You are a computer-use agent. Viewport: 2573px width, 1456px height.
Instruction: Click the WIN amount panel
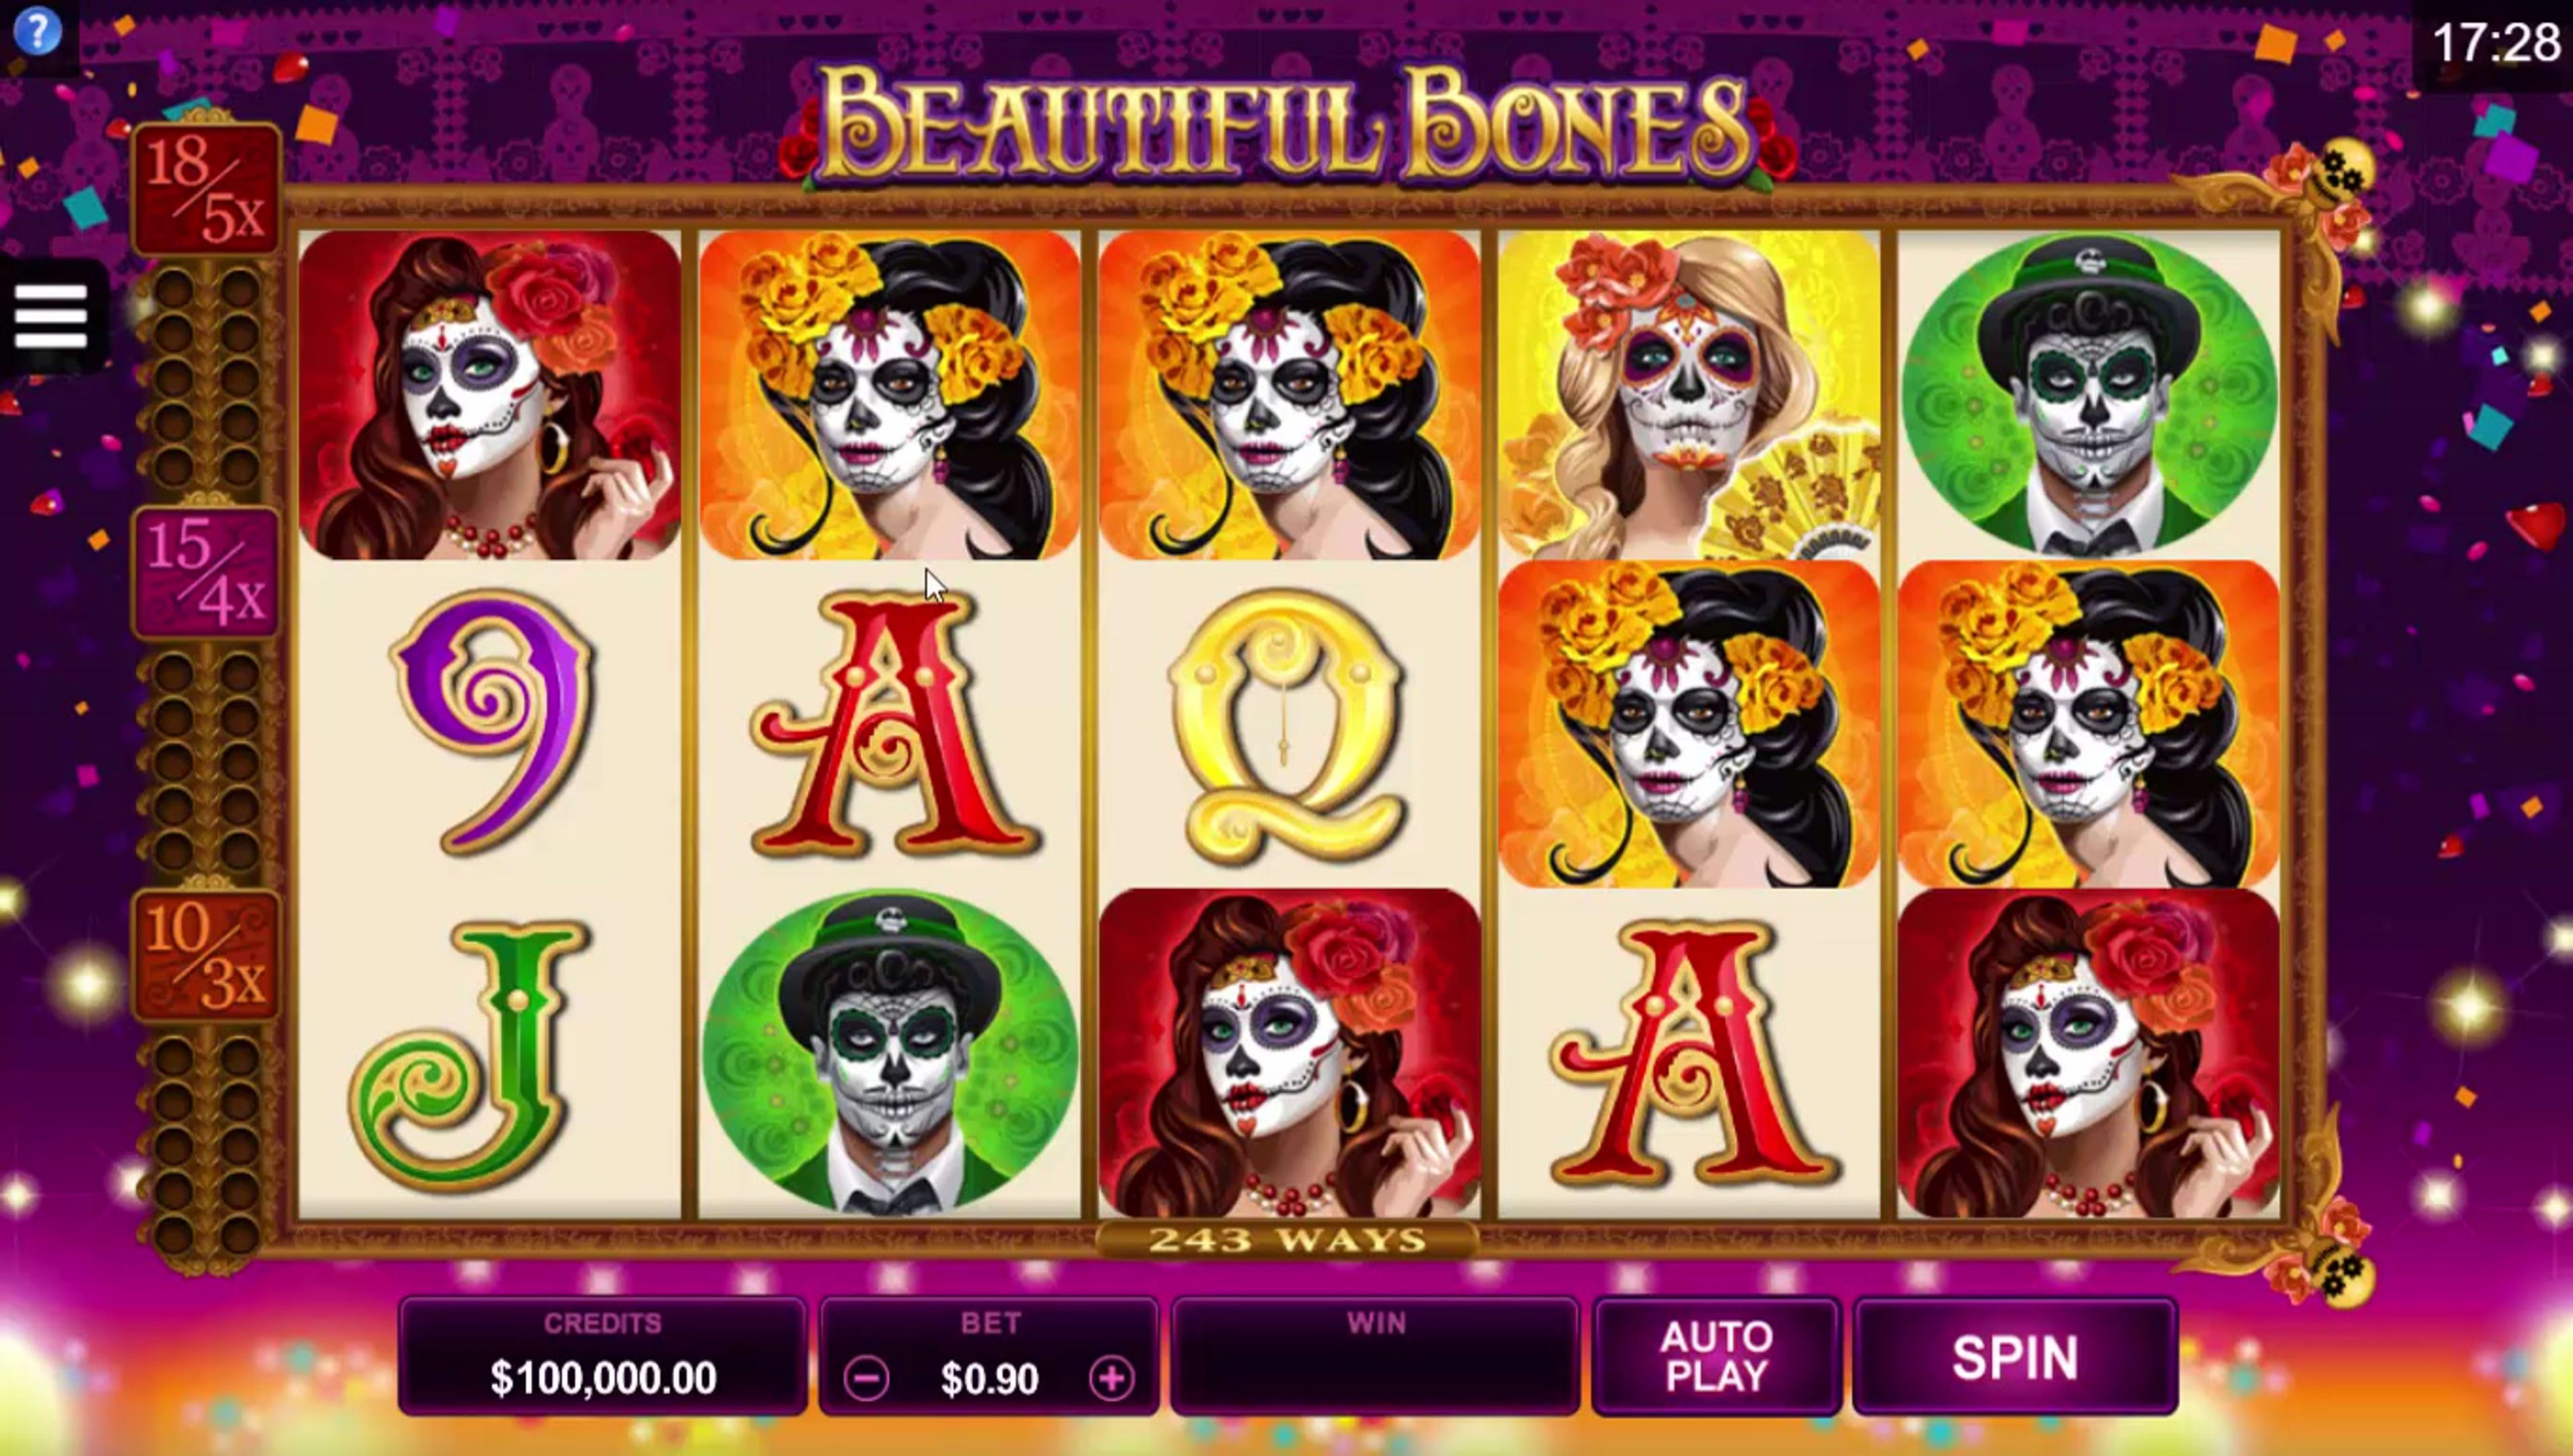pyautogui.click(x=1374, y=1357)
